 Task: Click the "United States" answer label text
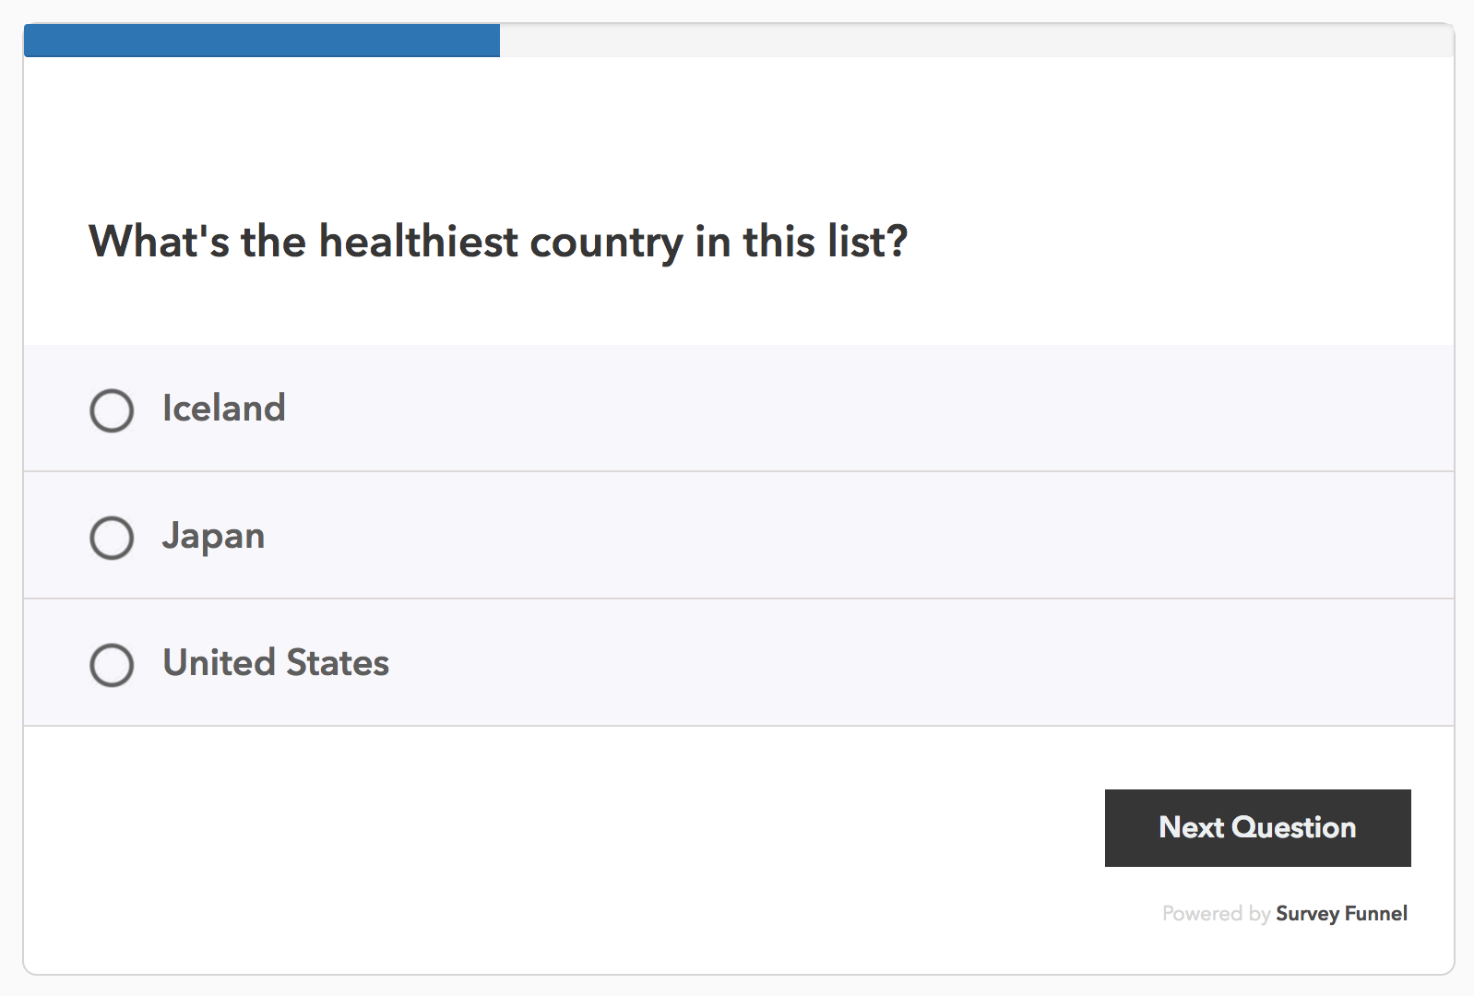[x=276, y=663]
